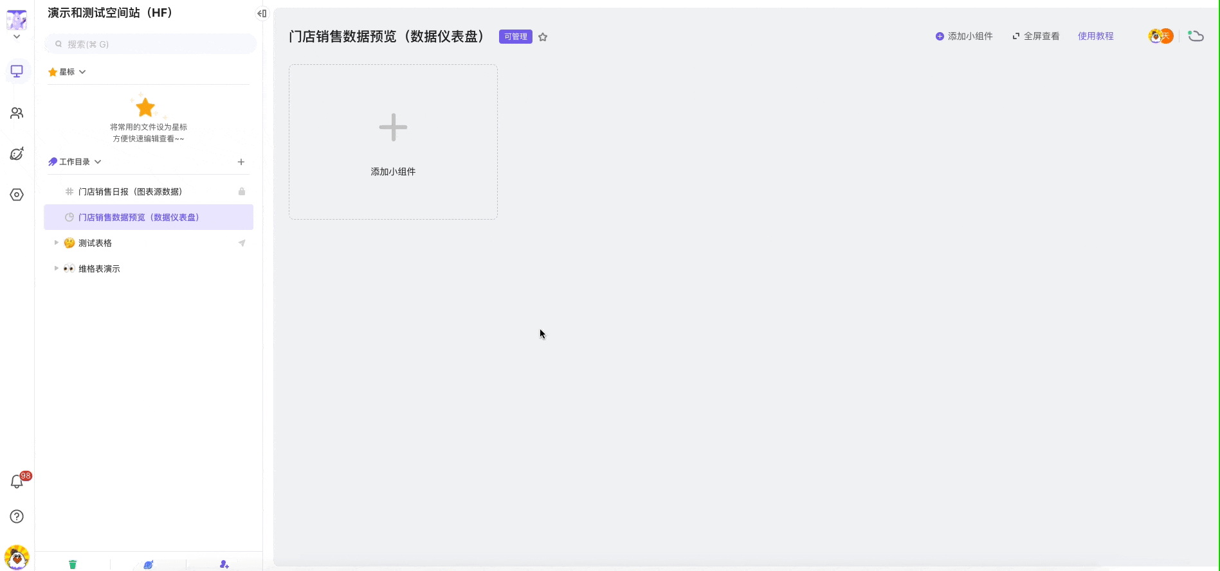The width and height of the screenshot is (1220, 571).
Task: Click the invite member icon in the bottom bar
Action: point(224,564)
